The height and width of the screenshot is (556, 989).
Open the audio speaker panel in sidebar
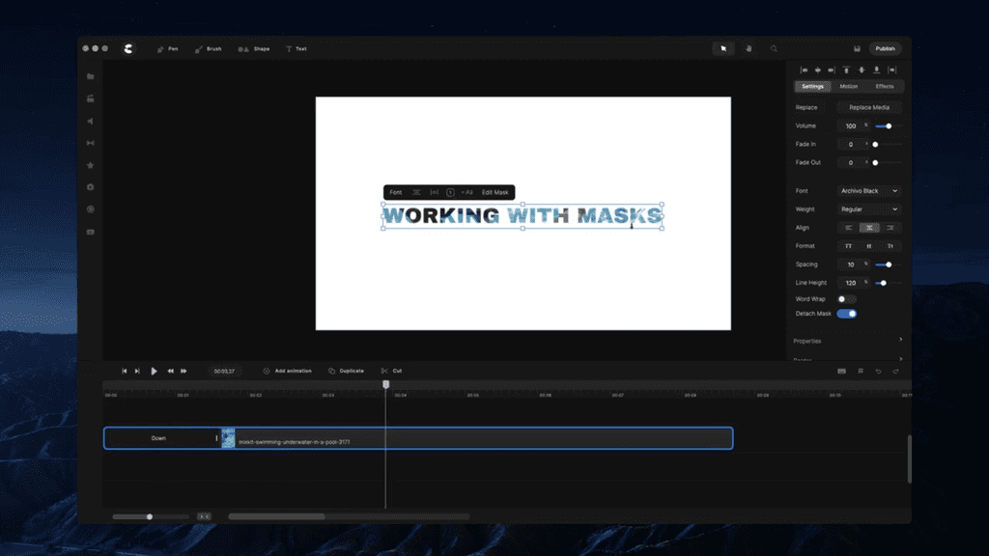pos(91,121)
